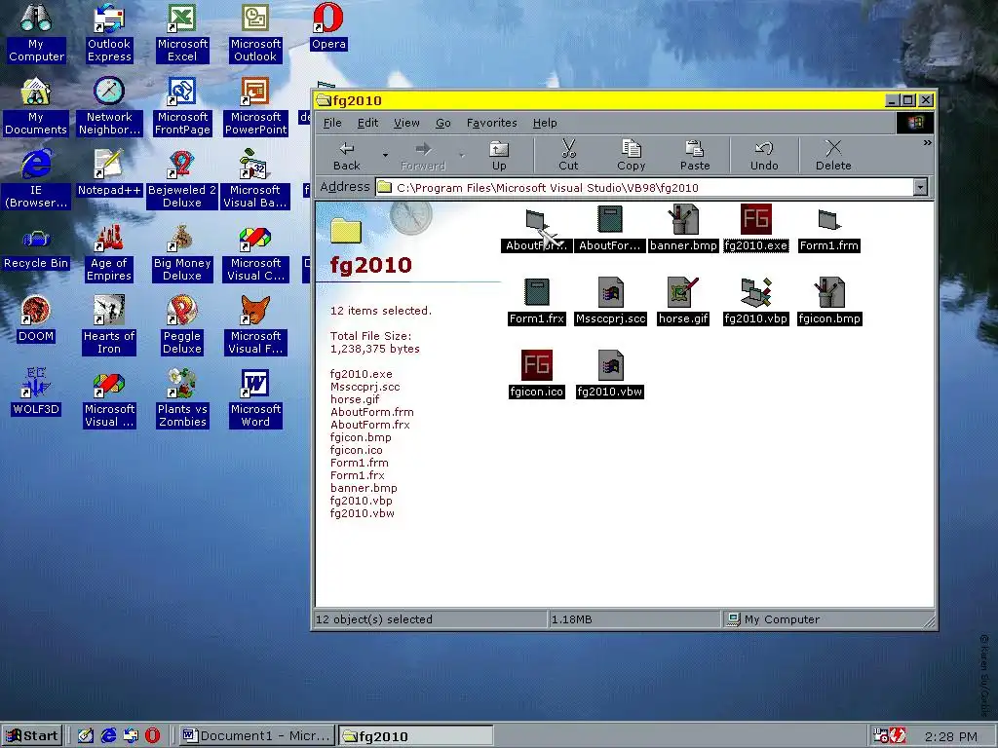Click the status bar My Computer zone

point(827,618)
